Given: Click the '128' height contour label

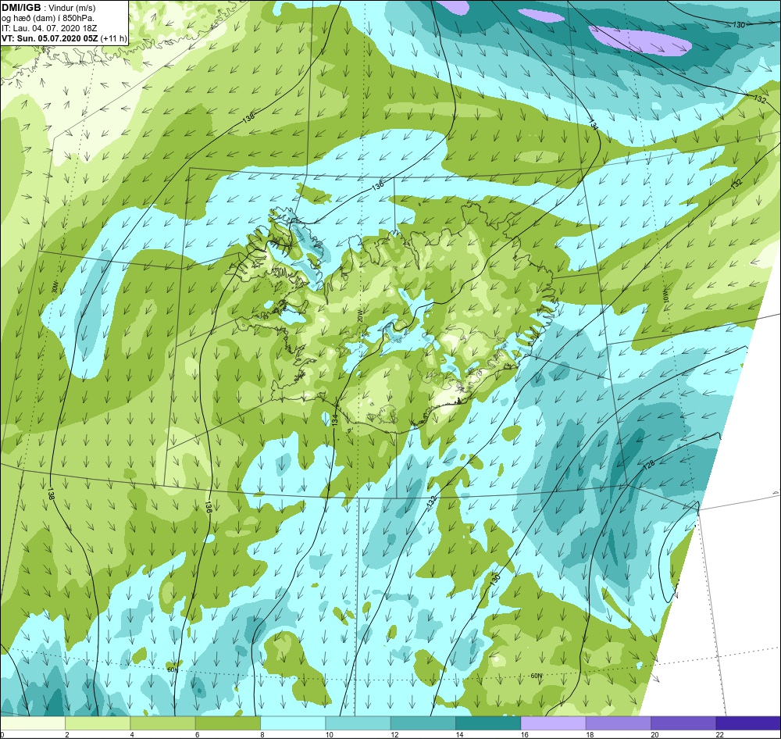Looking at the screenshot, I should [x=648, y=466].
